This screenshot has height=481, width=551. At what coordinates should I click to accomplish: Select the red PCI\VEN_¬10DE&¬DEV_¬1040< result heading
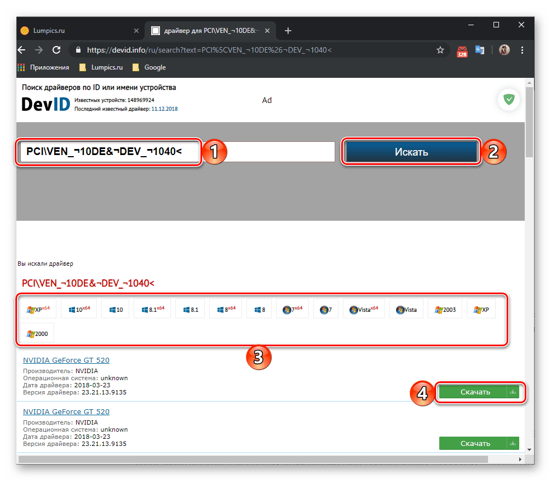tap(88, 283)
